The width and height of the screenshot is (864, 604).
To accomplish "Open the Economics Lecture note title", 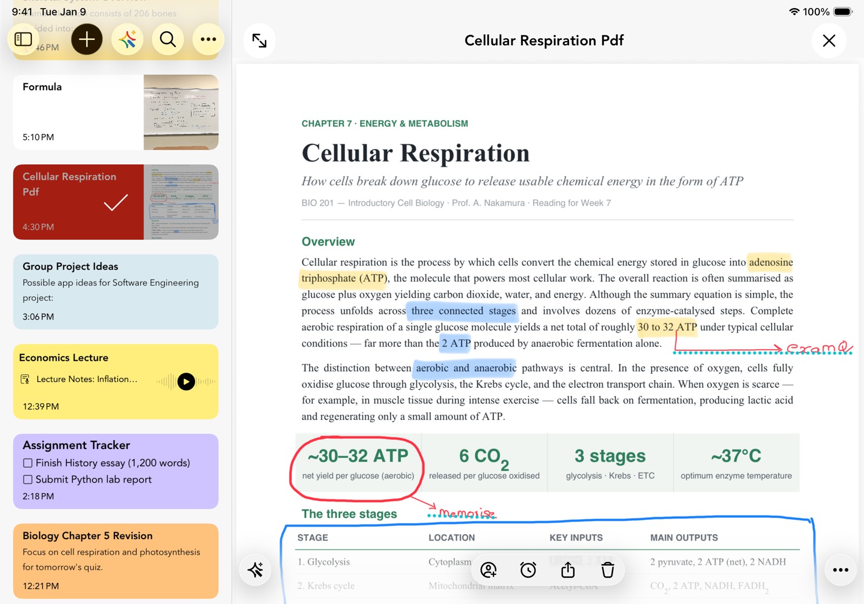I will tap(64, 358).
